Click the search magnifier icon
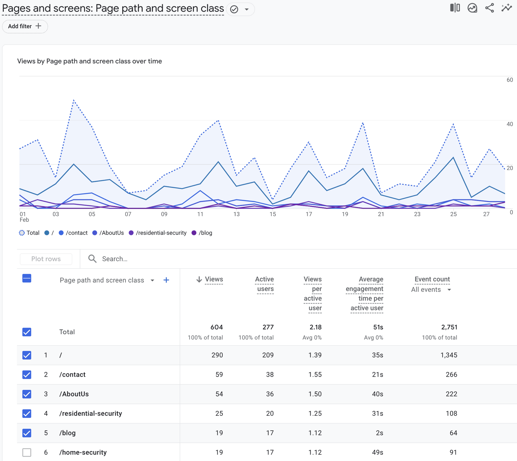Image resolution: width=517 pixels, height=461 pixels. pyautogui.click(x=92, y=259)
